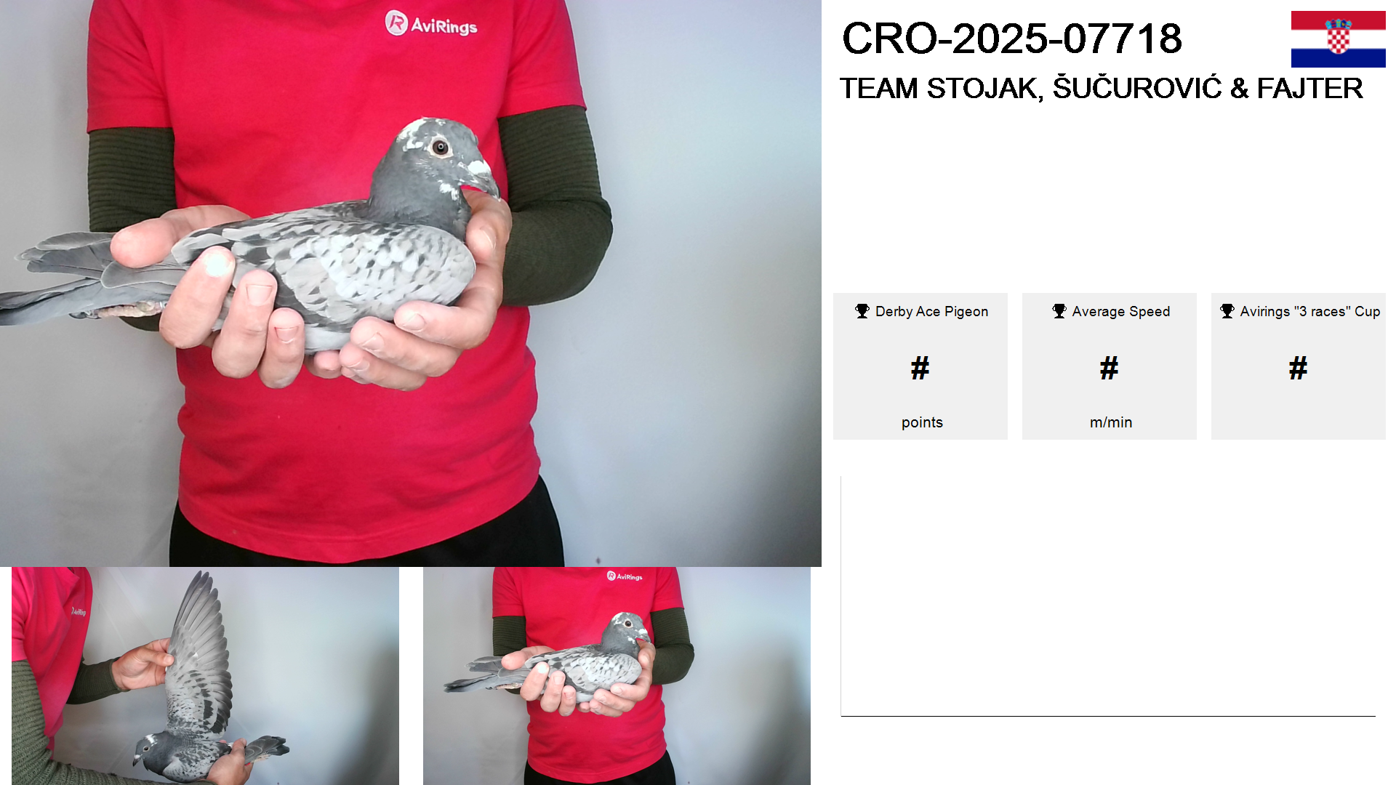Click the AviRings logo in the small thumbnail
The width and height of the screenshot is (1396, 785).
click(625, 576)
